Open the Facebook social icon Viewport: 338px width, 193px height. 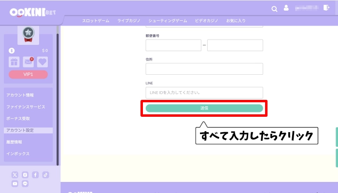point(36,175)
